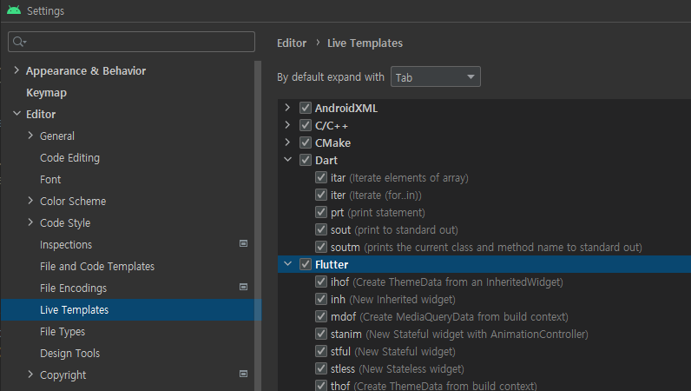Screen dimensions: 691x391
Task: Open the Keymap settings page
Action: click(46, 93)
